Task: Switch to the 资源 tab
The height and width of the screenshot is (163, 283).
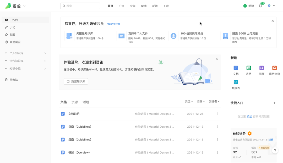Action: [x=75, y=102]
